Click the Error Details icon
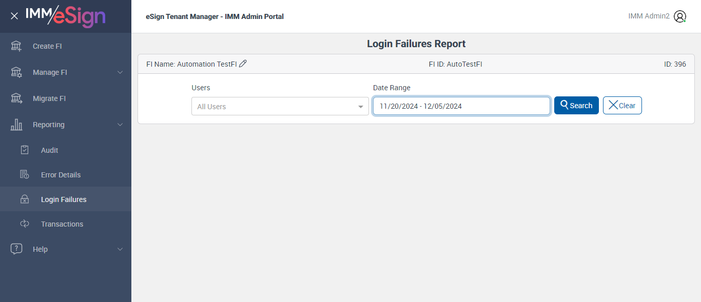The image size is (701, 302). 25,175
